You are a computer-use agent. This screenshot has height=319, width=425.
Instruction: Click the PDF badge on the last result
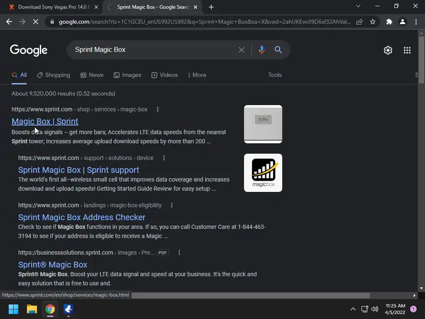tap(163, 253)
